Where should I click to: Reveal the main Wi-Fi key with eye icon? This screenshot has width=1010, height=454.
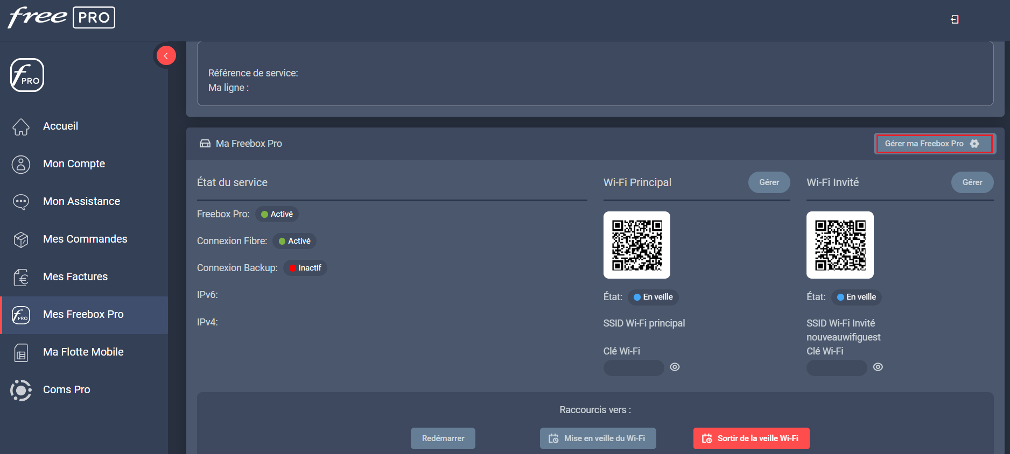(x=675, y=367)
